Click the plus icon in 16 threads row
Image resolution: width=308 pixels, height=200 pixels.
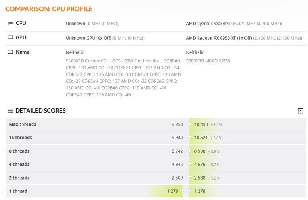pyautogui.click(x=189, y=138)
